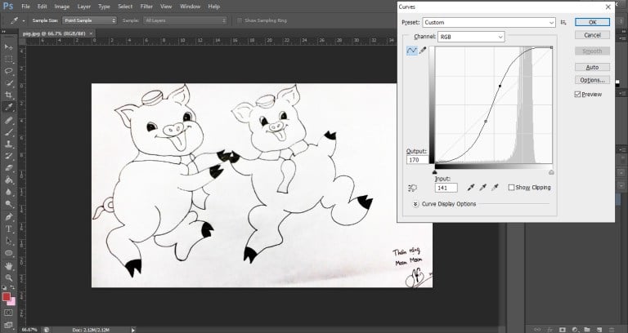This screenshot has height=333, width=628.
Task: Swap foreground and background colors
Action: pos(12,287)
